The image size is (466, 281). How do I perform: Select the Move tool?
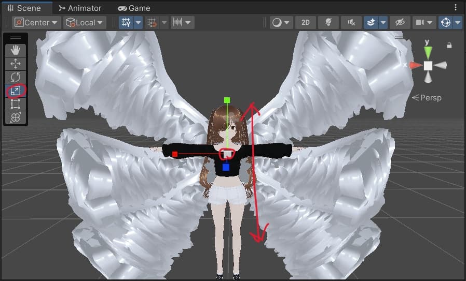click(16, 64)
